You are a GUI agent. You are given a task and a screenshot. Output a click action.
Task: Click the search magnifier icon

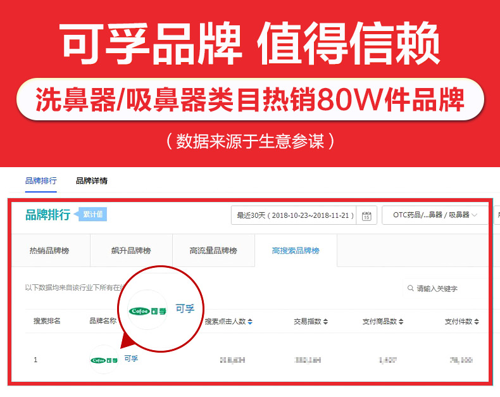click(x=410, y=288)
